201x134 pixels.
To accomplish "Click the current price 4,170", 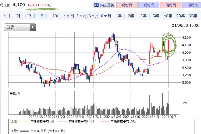I will [x=19, y=5].
